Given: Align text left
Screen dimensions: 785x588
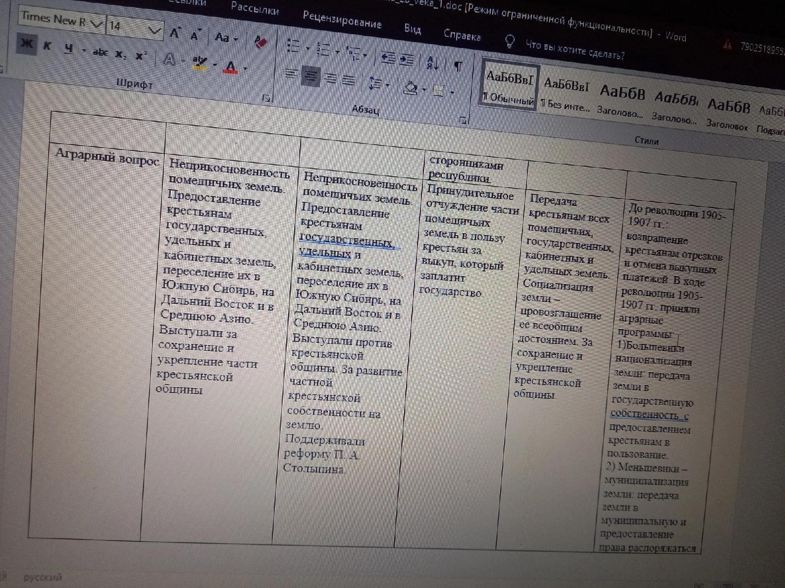Looking at the screenshot, I should pyautogui.click(x=291, y=73).
